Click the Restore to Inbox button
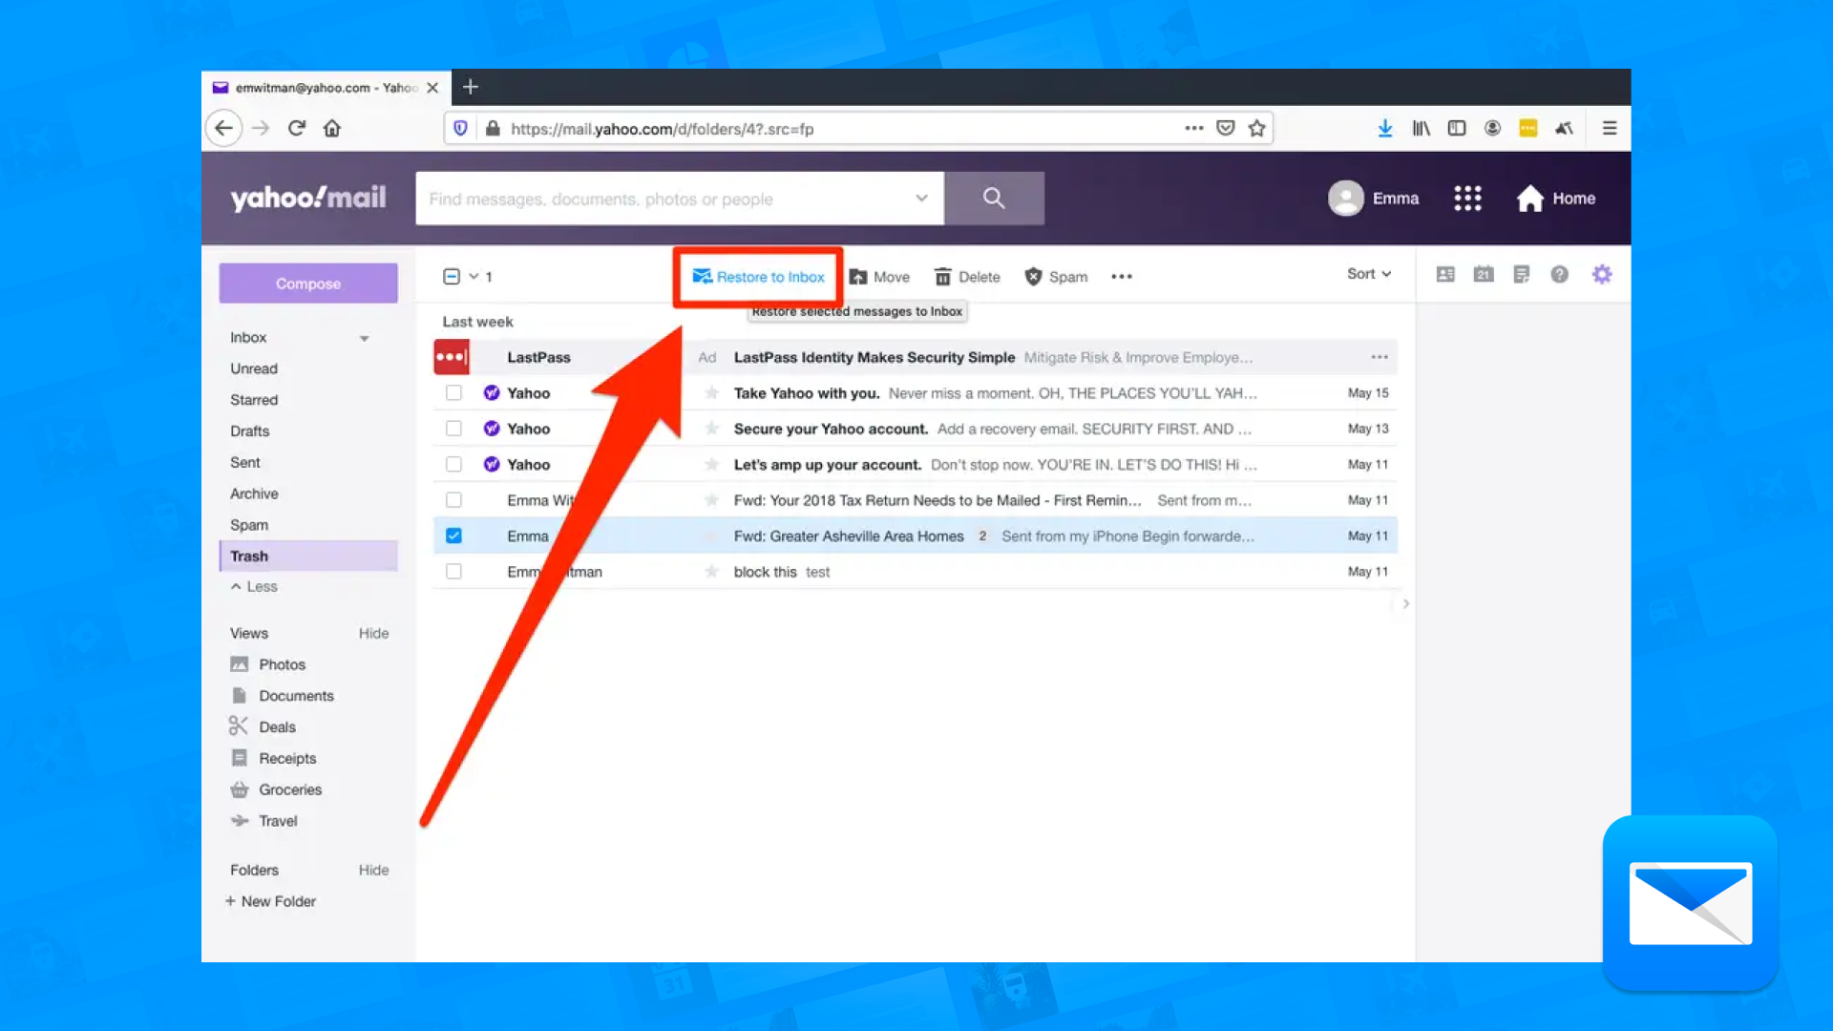The height and width of the screenshot is (1031, 1833). point(758,276)
